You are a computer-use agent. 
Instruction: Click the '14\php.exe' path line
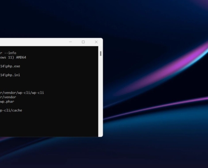pyautogui.click(x=10, y=66)
